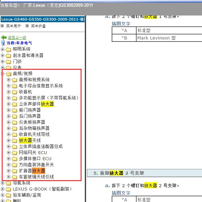Click folder icon for 后门扬声器
The image size is (202, 202).
[x=15, y=116]
